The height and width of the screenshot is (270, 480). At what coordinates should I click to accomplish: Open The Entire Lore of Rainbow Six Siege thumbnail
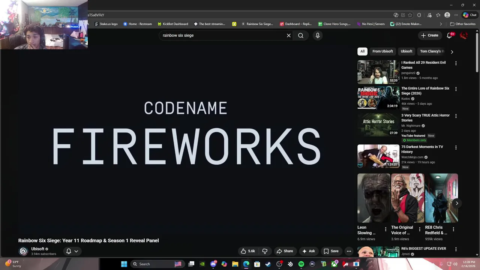click(378, 97)
